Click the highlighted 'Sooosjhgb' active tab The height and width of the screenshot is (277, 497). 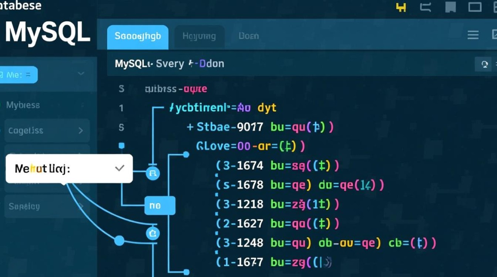tap(137, 36)
